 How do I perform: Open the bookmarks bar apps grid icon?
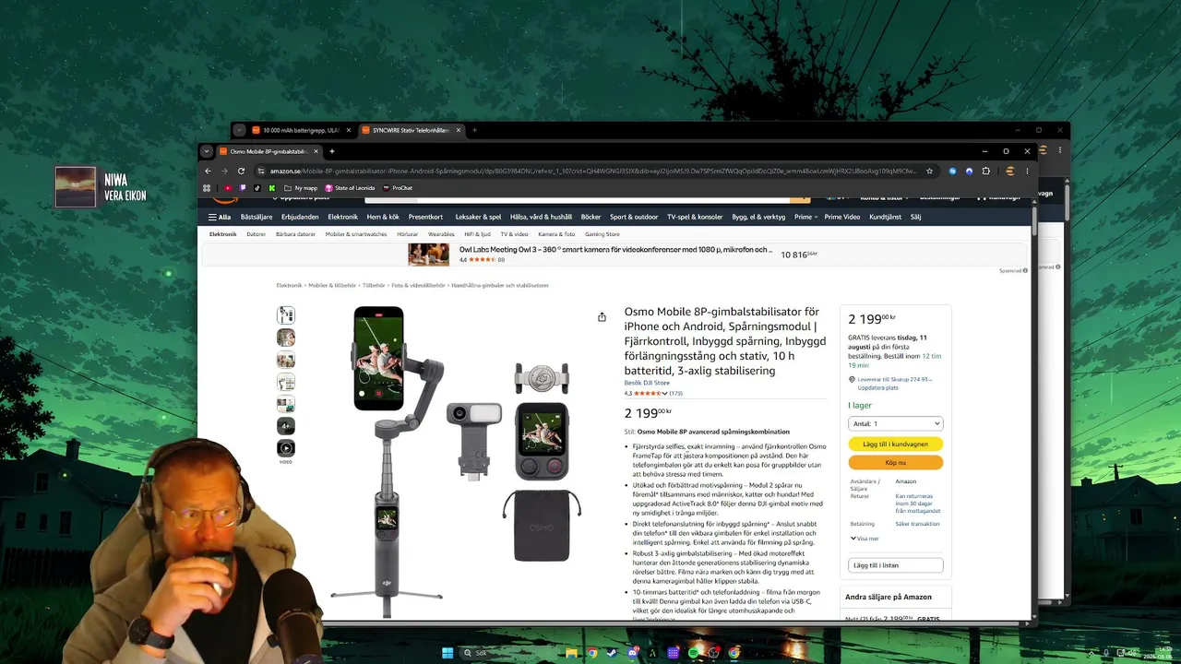[207, 188]
